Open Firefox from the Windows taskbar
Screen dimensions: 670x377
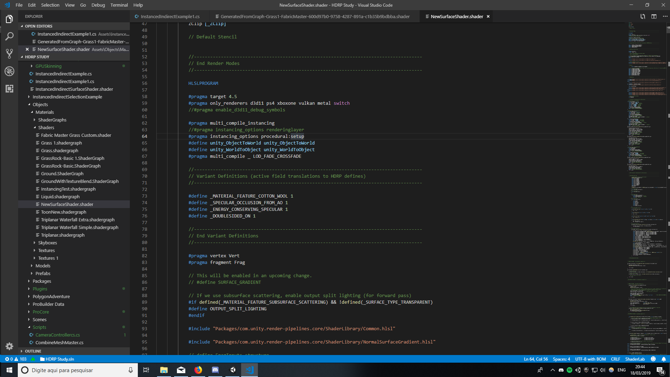tap(198, 370)
